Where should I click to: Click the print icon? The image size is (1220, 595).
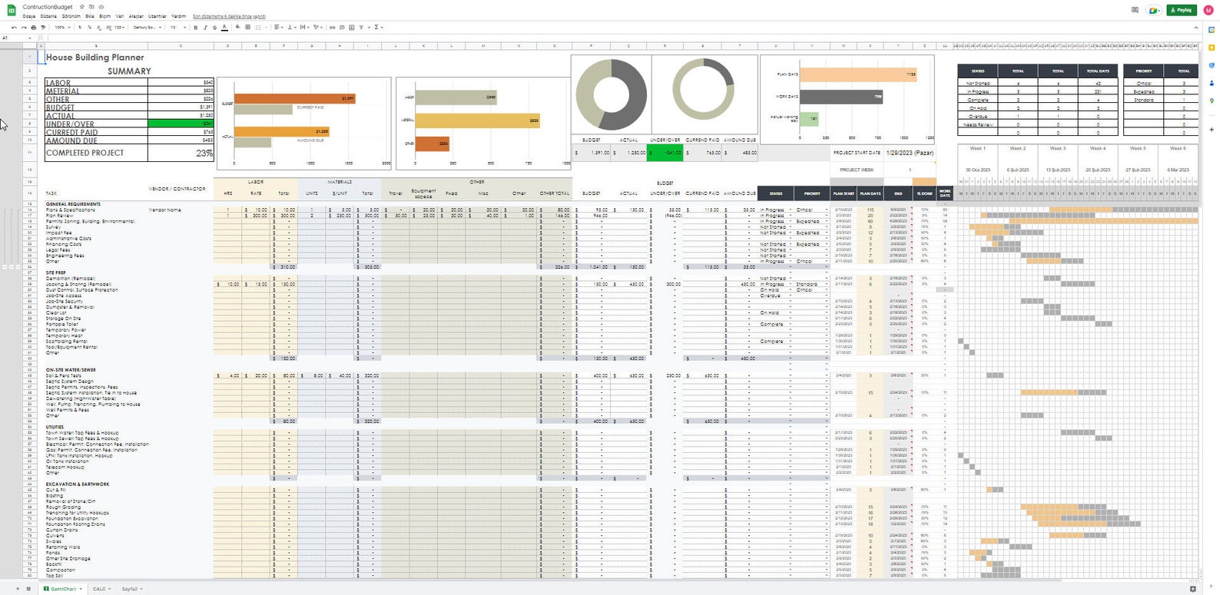tap(33, 28)
